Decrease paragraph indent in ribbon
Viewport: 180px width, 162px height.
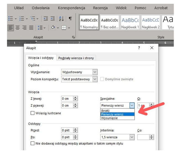(46, 19)
